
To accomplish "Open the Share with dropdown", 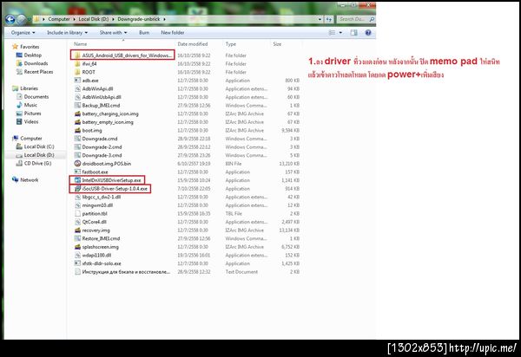I will (x=113, y=32).
